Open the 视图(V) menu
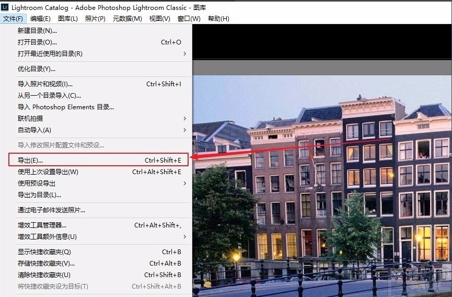The width and height of the screenshot is (452, 297). tap(160, 19)
